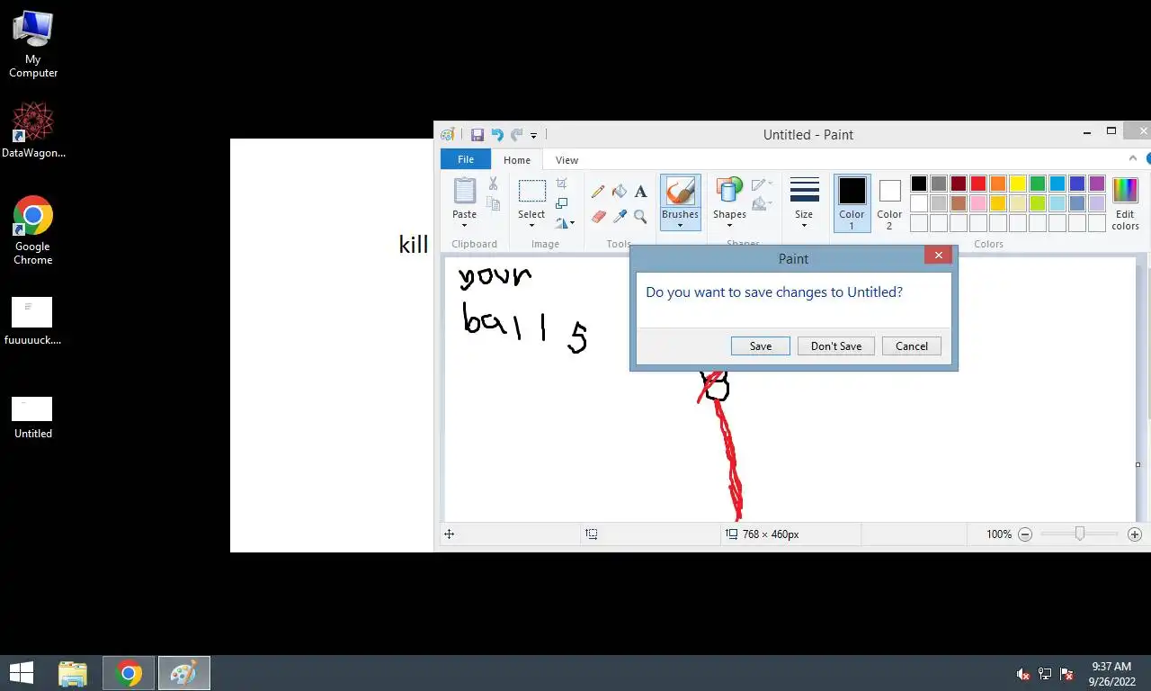The height and width of the screenshot is (691, 1151).
Task: Expand the Shapes dropdown arrow
Action: tap(729, 226)
